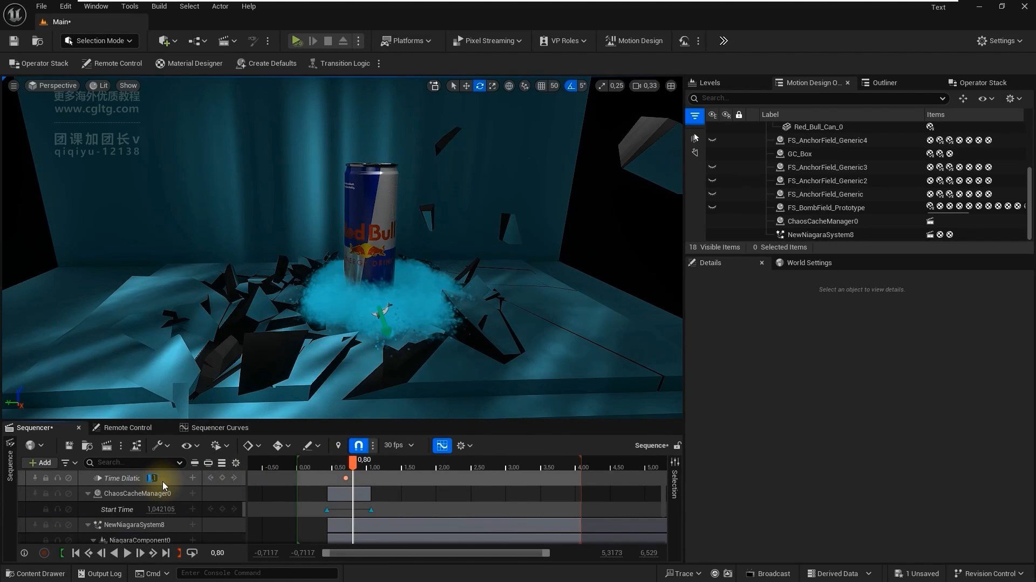Click the sequencer track search field
Screen dimensions: 1036x582
(x=135, y=462)
